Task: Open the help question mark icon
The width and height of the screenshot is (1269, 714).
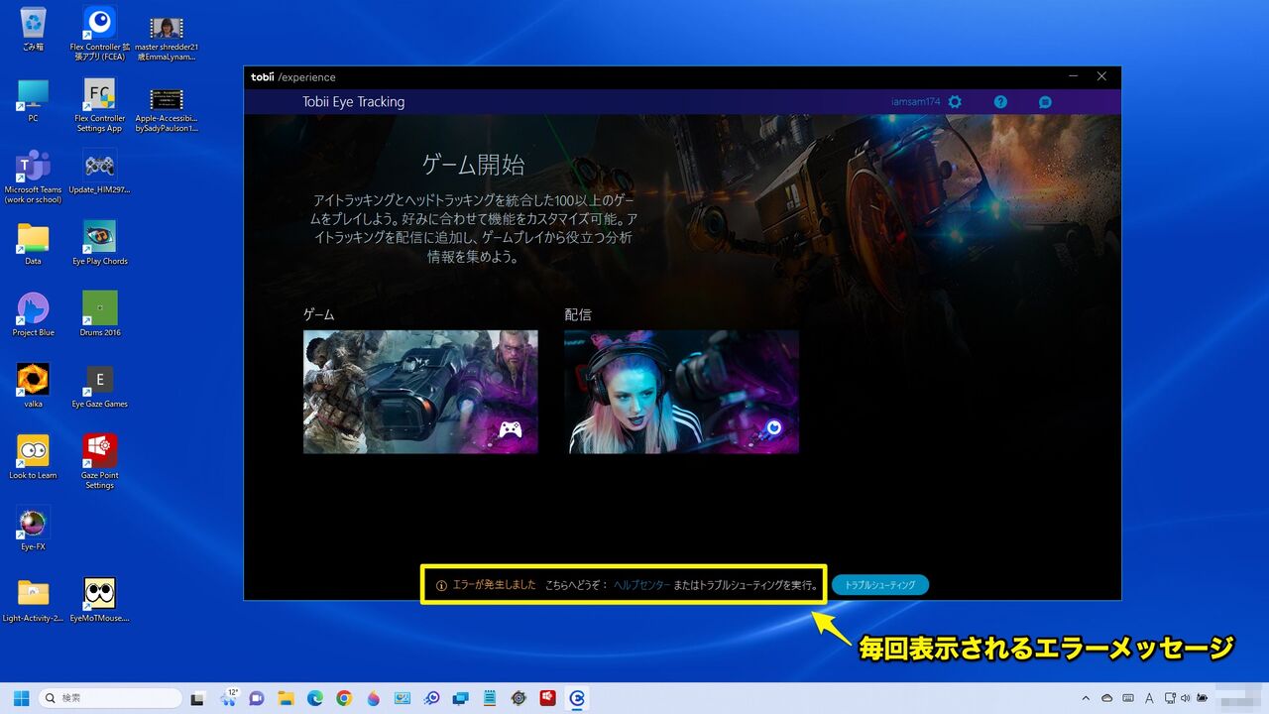Action: point(1000,102)
